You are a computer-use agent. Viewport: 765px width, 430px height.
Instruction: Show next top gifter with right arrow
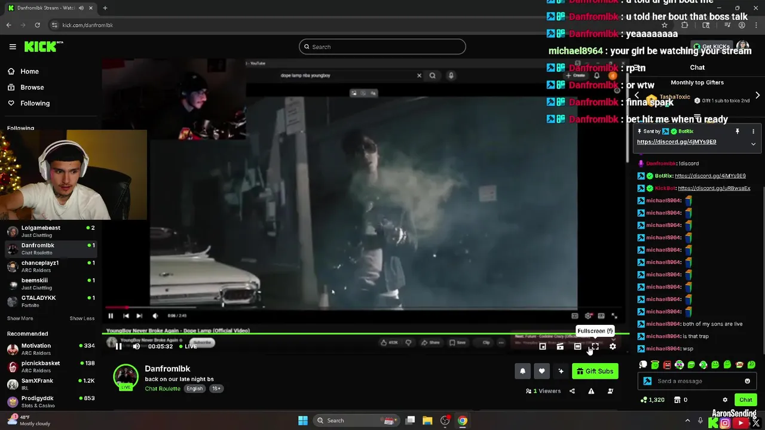tap(757, 96)
